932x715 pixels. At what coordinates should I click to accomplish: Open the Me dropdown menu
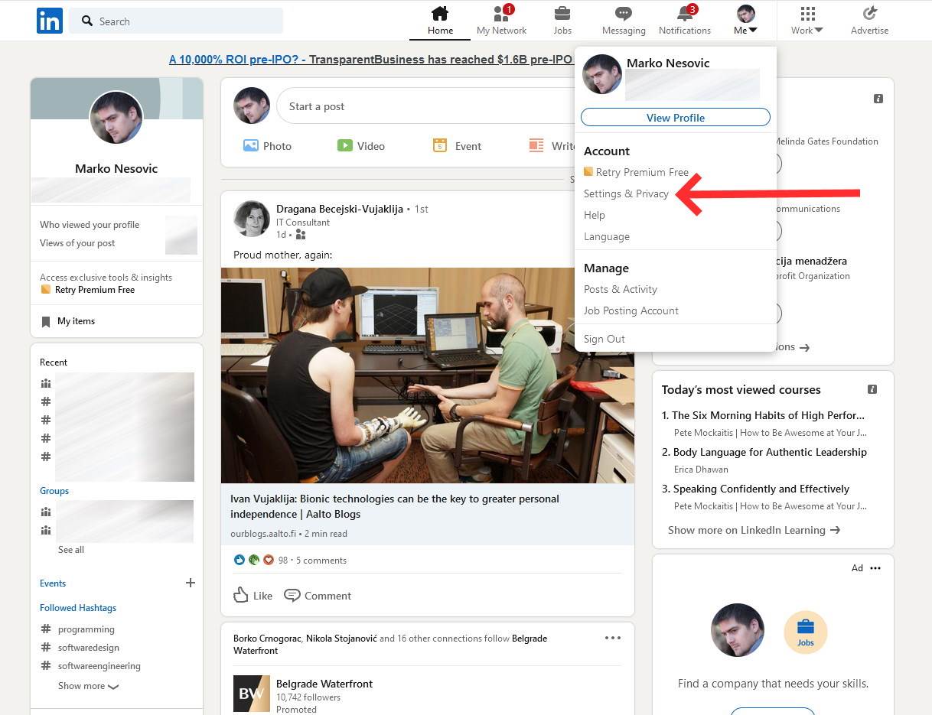pos(744,21)
